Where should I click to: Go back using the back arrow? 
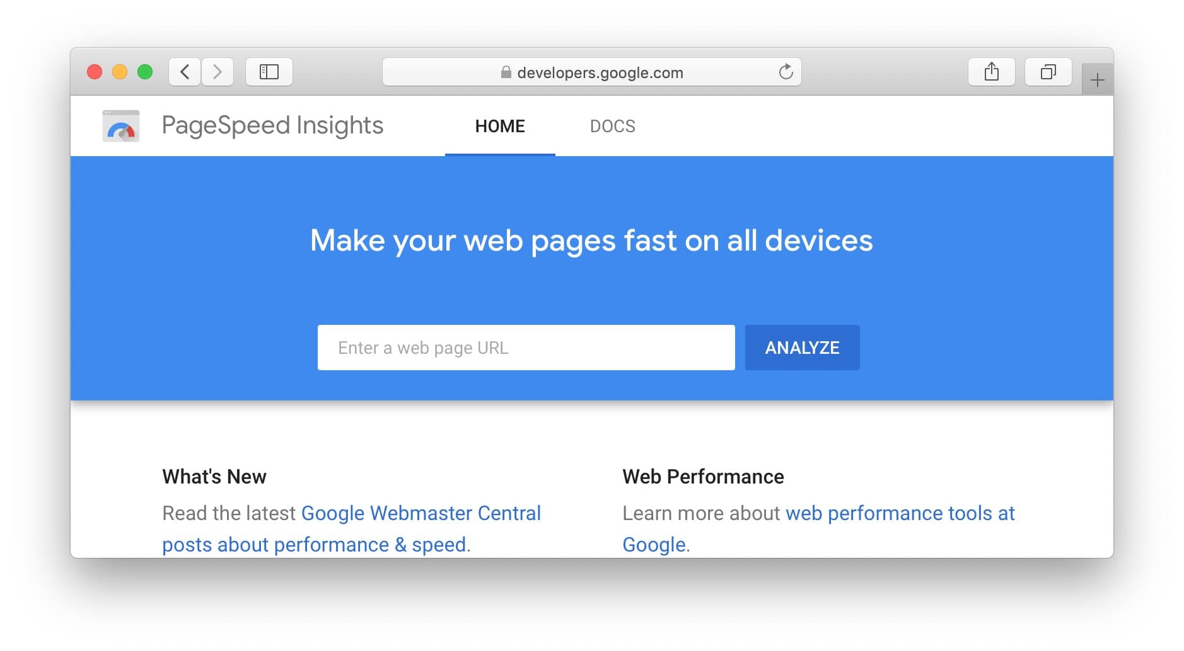coord(183,71)
